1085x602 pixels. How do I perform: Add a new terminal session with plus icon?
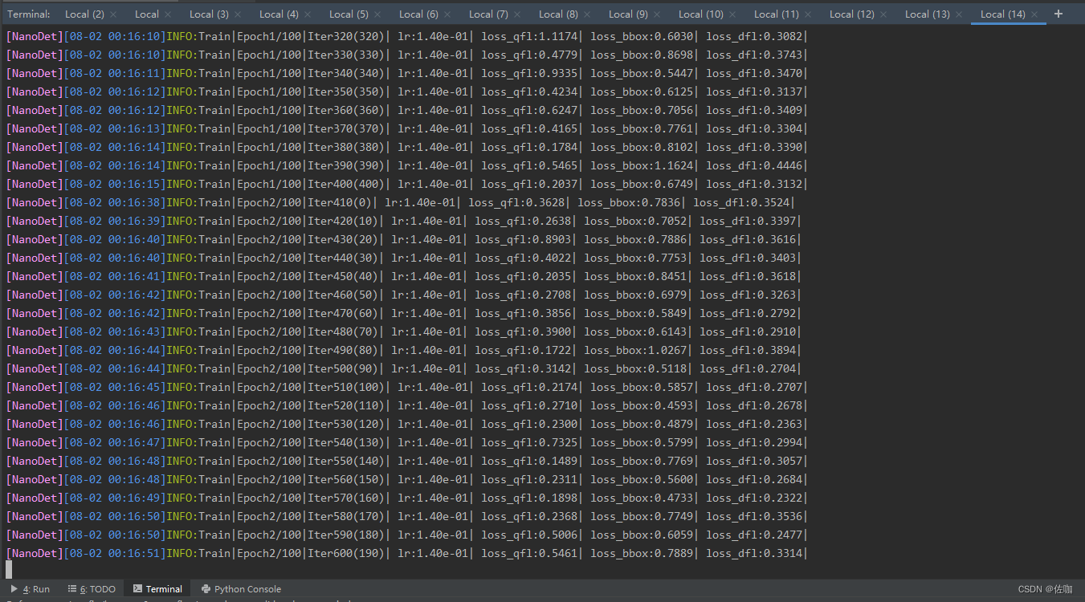pos(1058,14)
